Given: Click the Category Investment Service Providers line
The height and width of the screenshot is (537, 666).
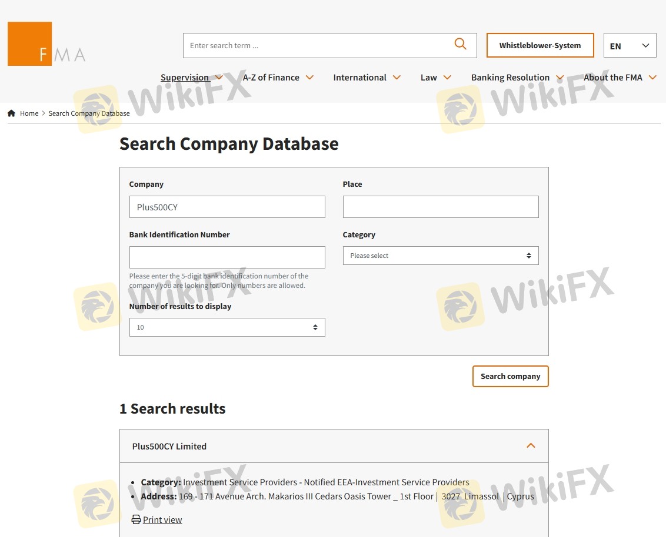Looking at the screenshot, I should (x=305, y=482).
